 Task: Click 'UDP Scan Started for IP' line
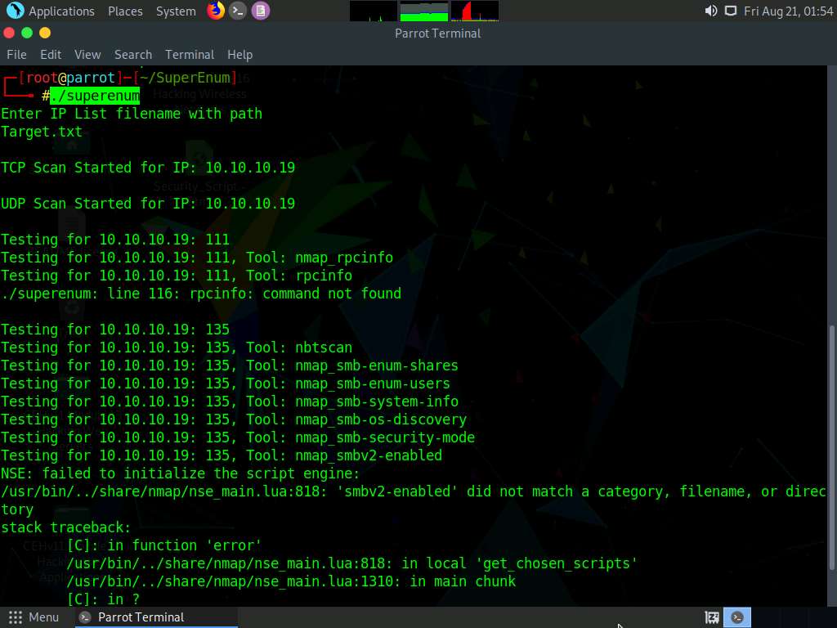[148, 204]
